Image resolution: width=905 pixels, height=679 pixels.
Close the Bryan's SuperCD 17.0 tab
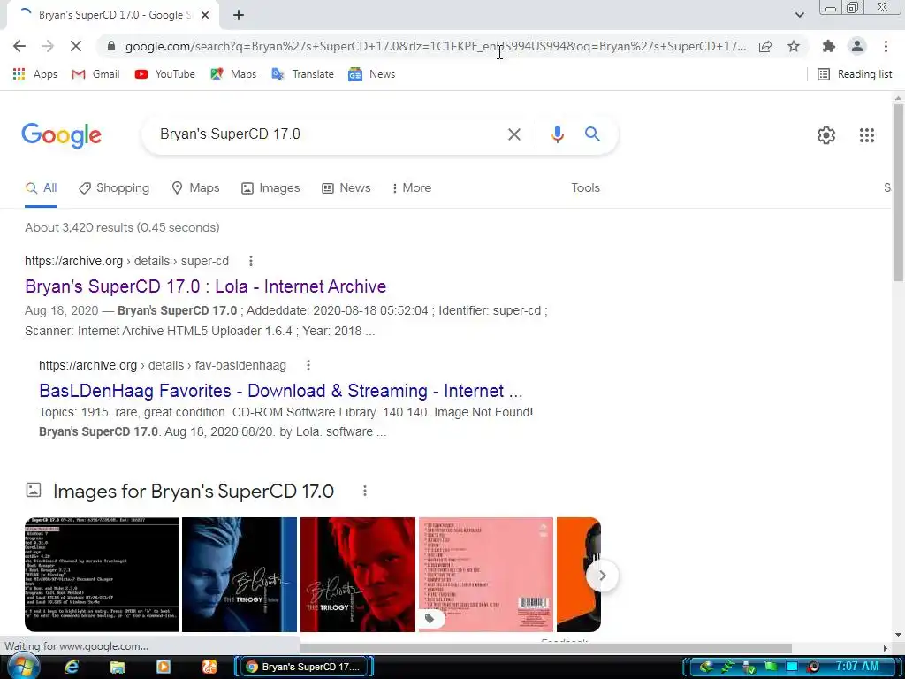(x=205, y=15)
